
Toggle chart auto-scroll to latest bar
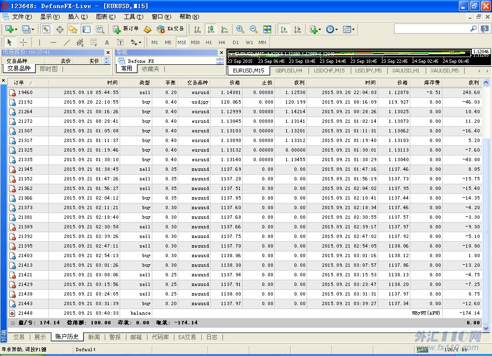point(283,29)
